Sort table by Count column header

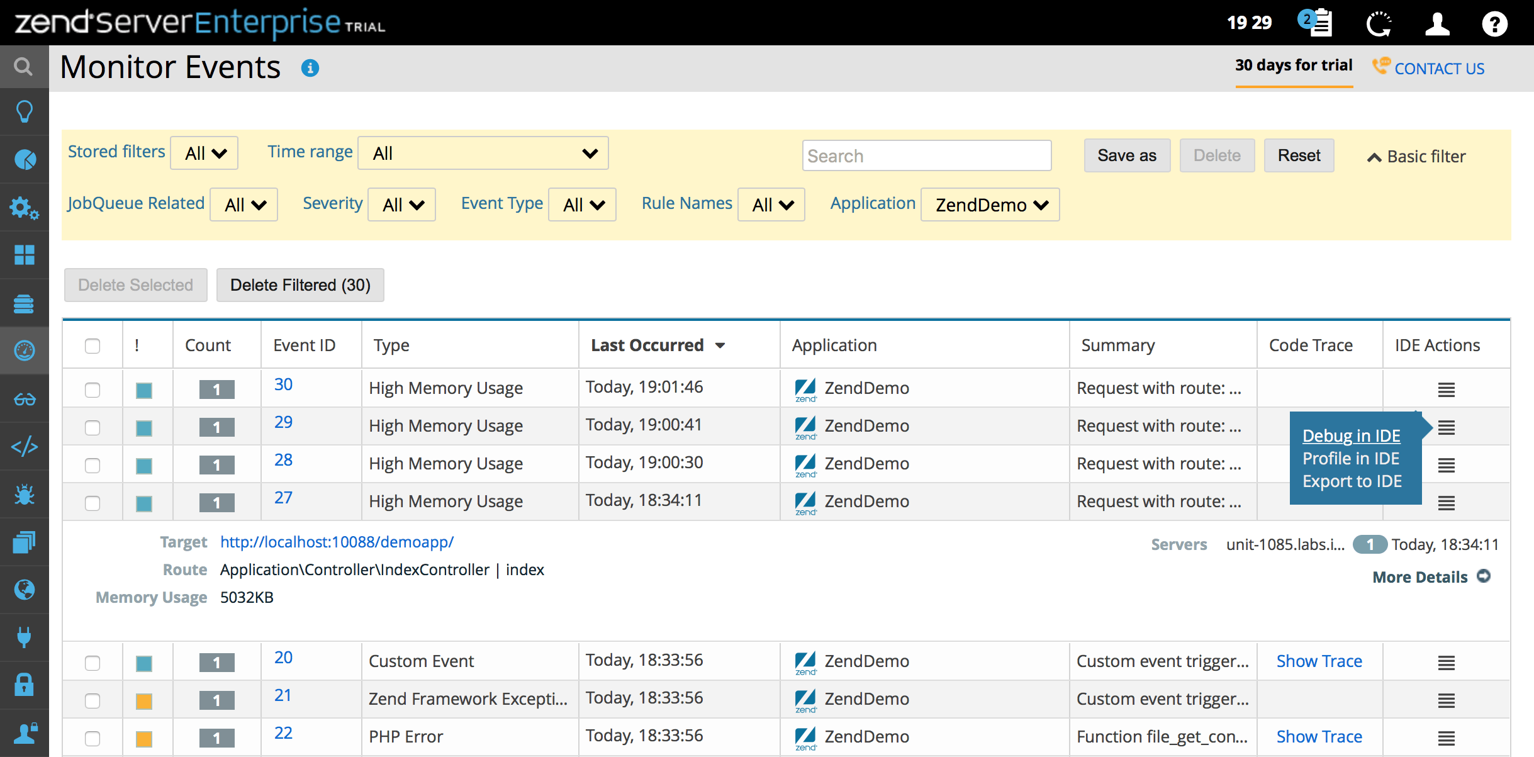pos(208,345)
